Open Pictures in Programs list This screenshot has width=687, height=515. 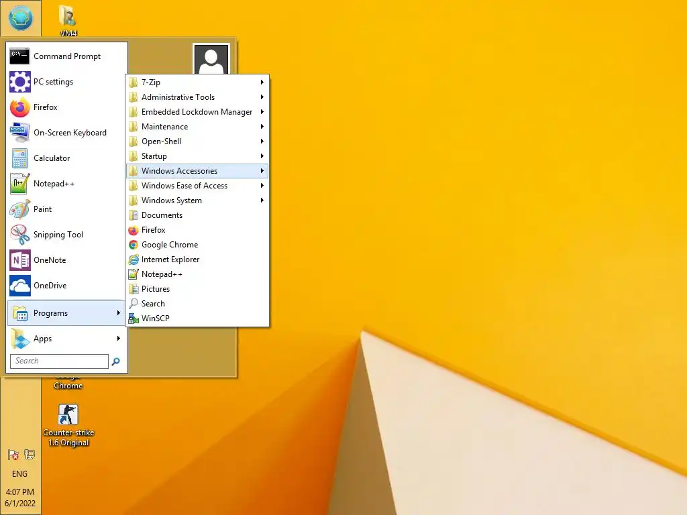coord(197,289)
